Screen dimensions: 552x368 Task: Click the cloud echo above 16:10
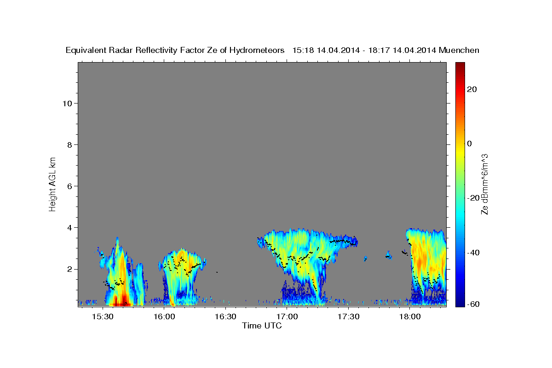pyautogui.click(x=183, y=276)
